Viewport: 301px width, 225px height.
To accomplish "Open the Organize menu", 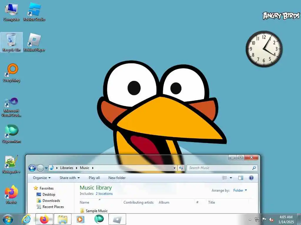I will (42, 178).
